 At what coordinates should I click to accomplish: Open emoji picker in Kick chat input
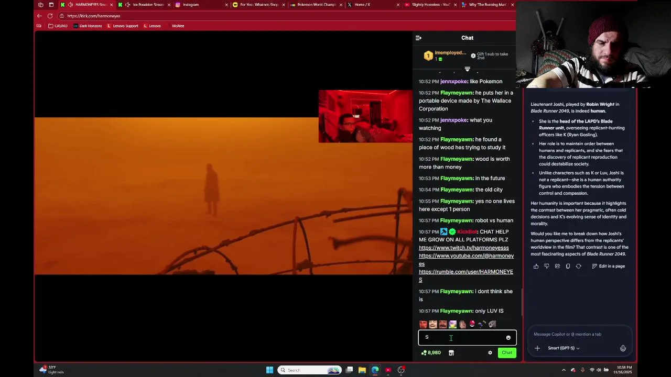coord(508,338)
